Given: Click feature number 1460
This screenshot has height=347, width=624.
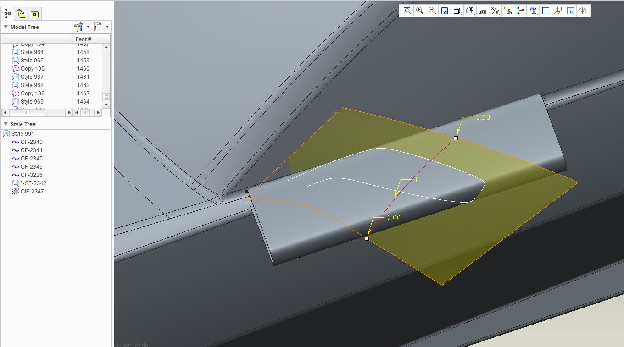Looking at the screenshot, I should point(83,69).
